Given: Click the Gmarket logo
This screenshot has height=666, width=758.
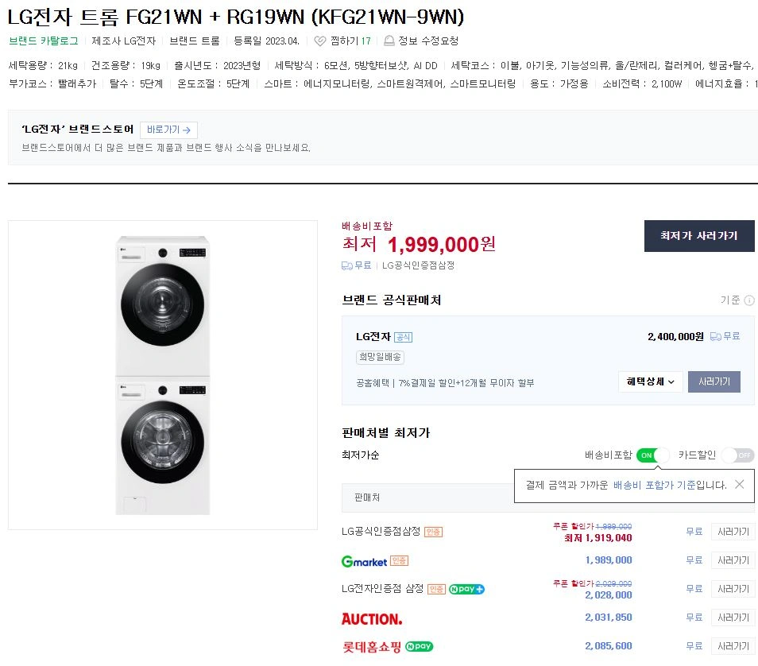Looking at the screenshot, I should point(364,561).
